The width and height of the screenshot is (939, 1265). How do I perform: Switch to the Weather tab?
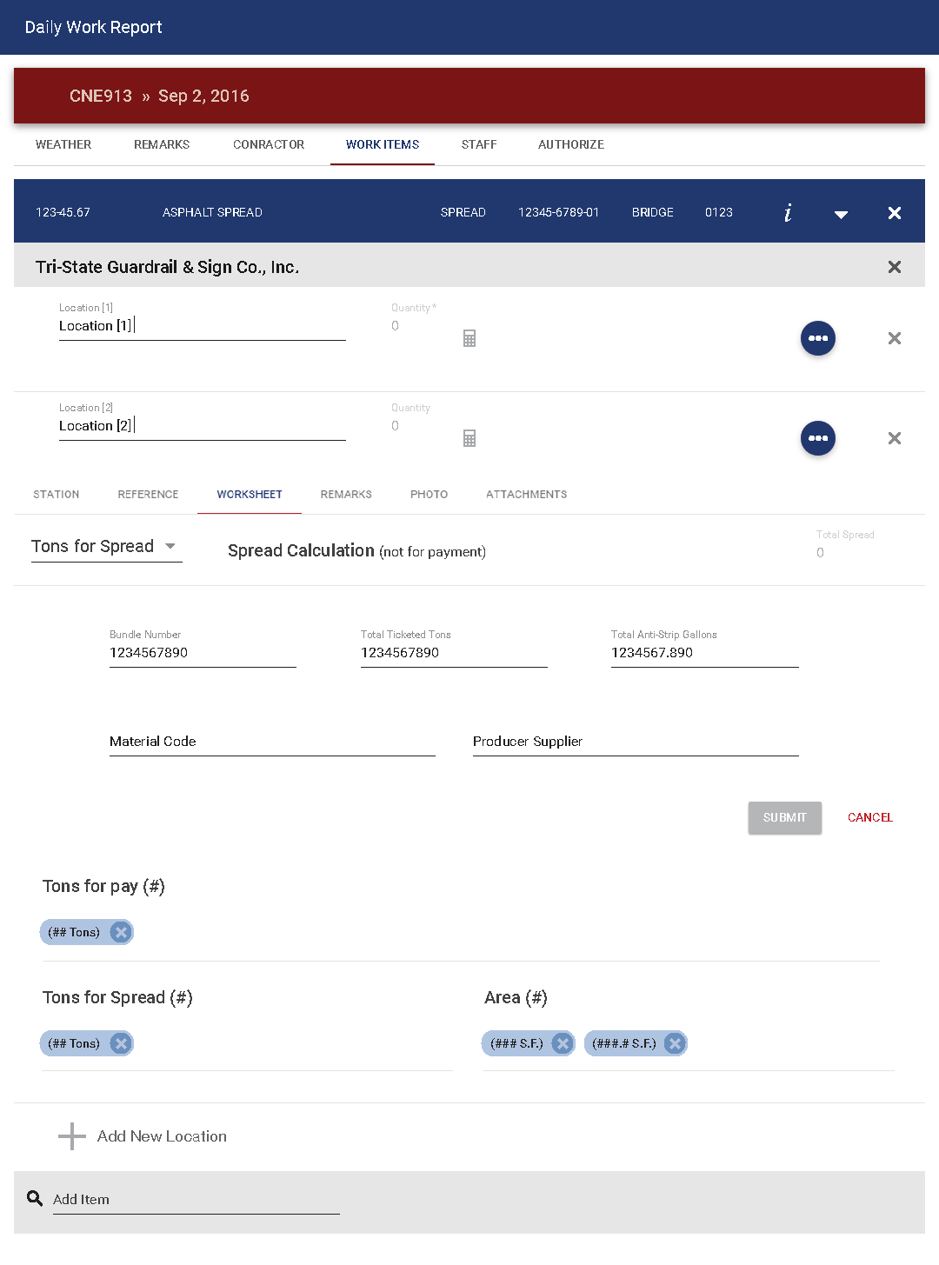coord(63,144)
